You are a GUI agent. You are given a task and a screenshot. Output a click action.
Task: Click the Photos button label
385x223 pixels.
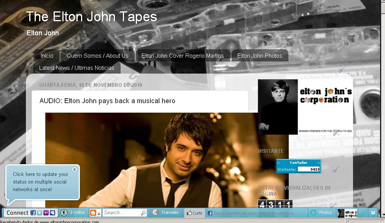[x=325, y=212]
